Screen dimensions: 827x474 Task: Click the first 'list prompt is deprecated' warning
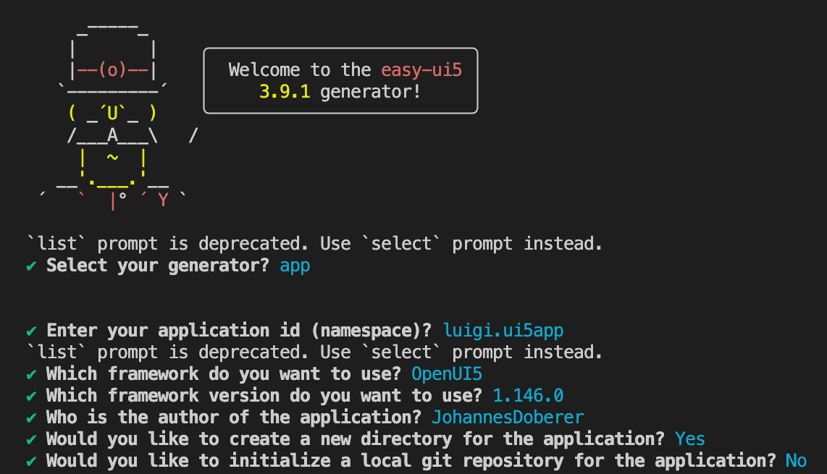click(x=315, y=244)
